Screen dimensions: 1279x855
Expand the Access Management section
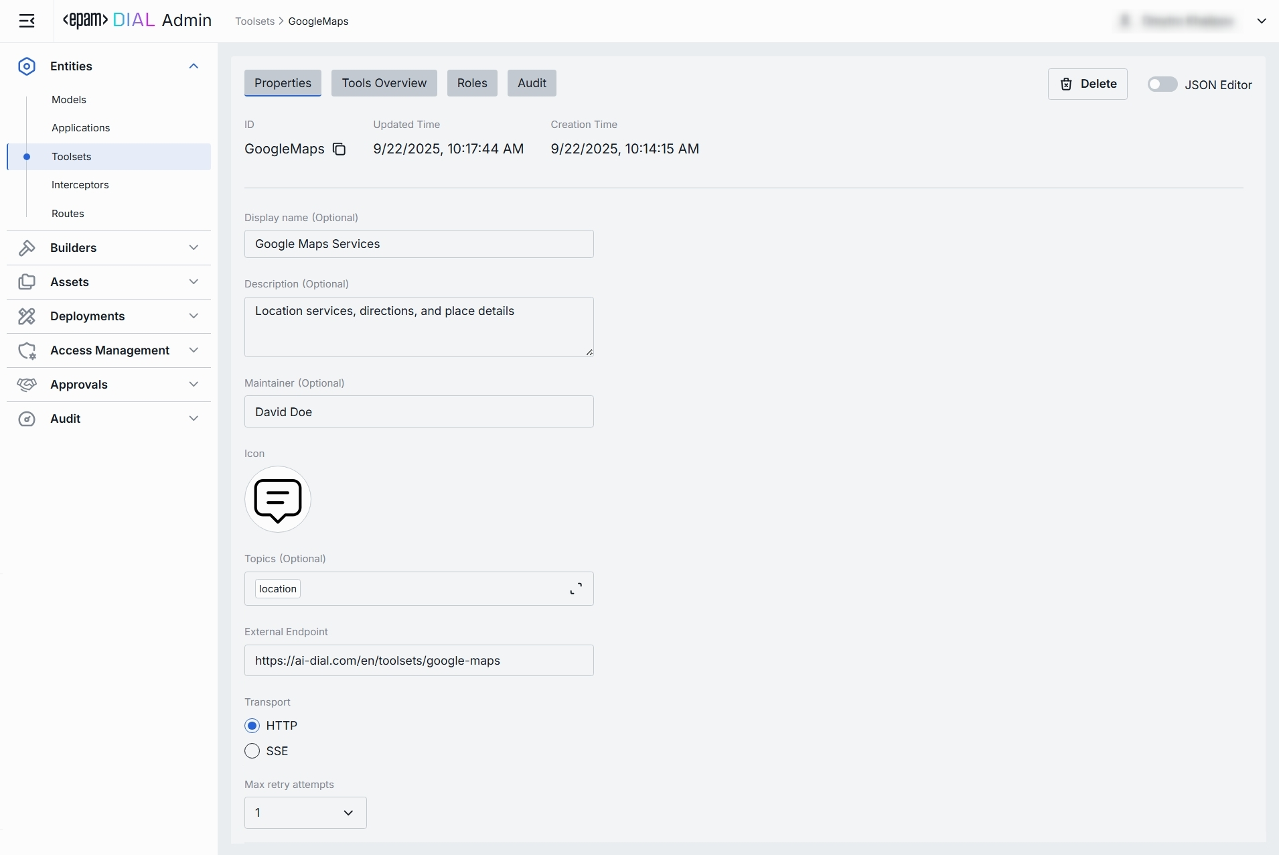point(194,350)
